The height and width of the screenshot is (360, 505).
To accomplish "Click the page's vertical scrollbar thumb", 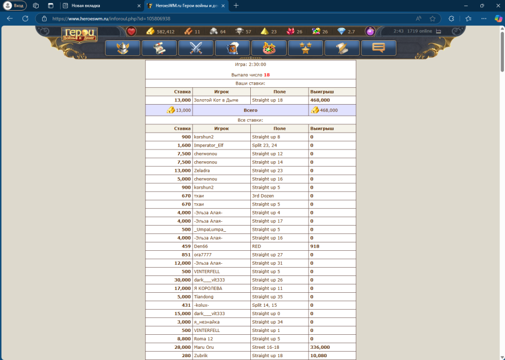I will [502, 52].
